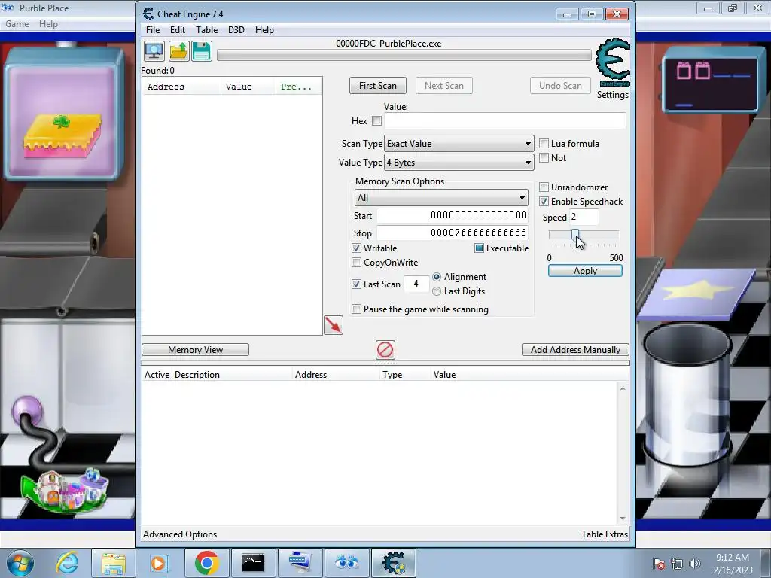Click the network tray icon
This screenshot has height=578, width=771.
[x=677, y=564]
